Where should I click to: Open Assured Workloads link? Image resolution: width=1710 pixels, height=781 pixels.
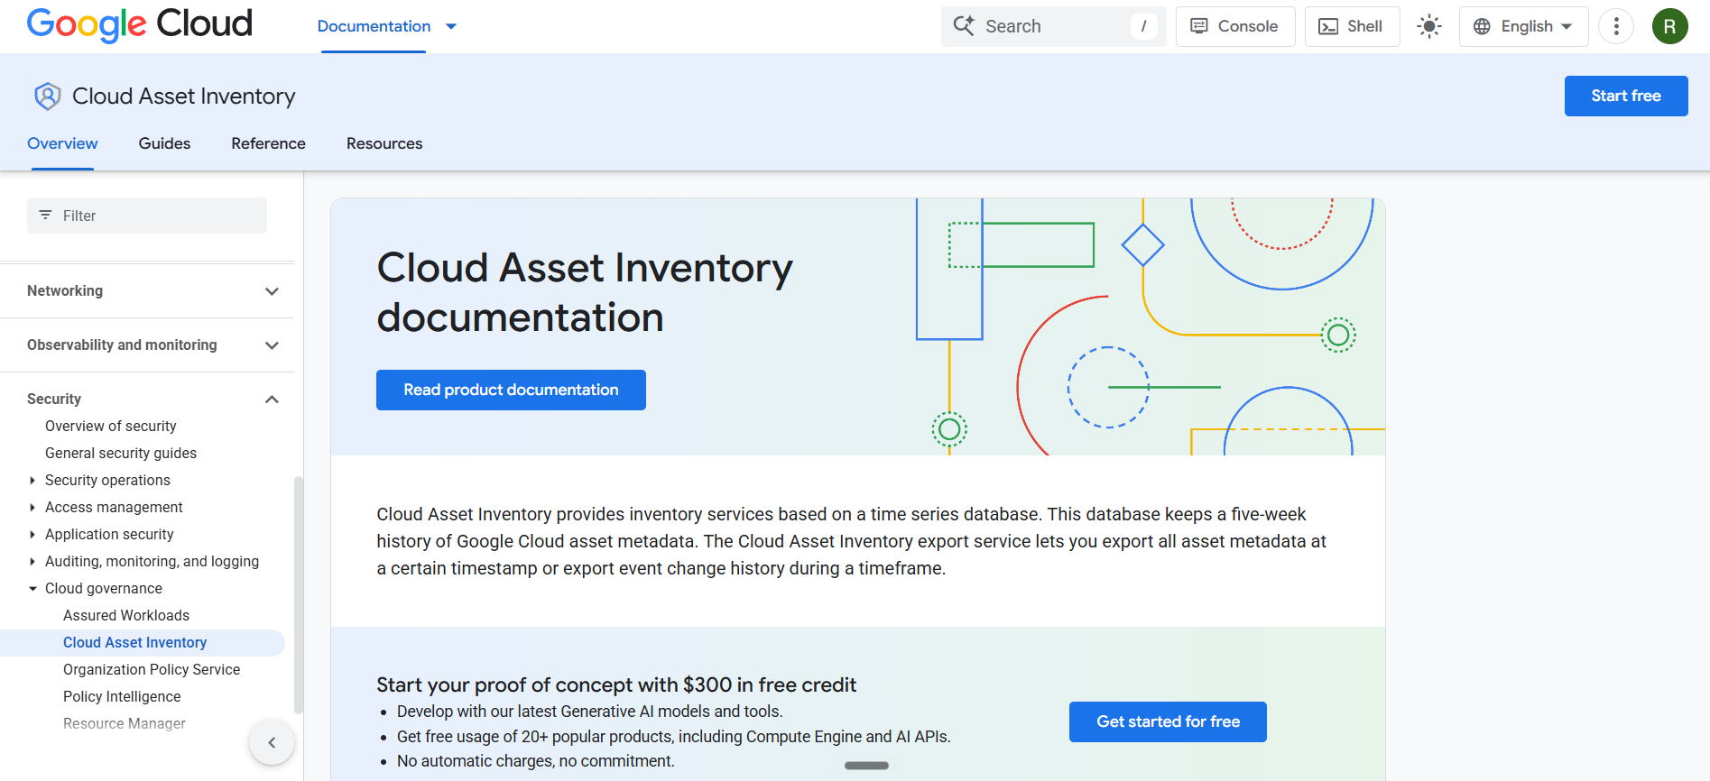[x=126, y=615]
